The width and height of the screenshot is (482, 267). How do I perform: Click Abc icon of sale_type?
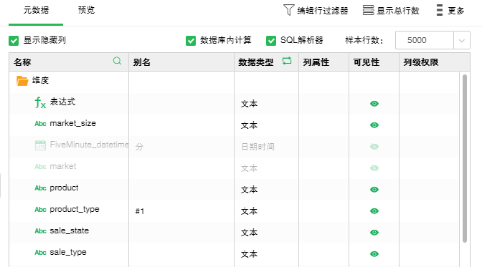pyautogui.click(x=40, y=253)
